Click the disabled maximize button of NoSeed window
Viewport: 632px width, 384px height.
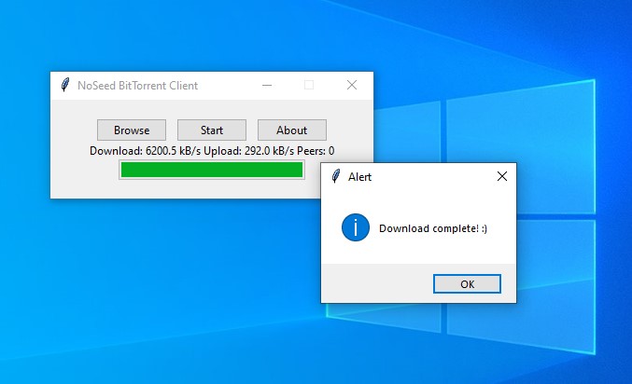[309, 85]
